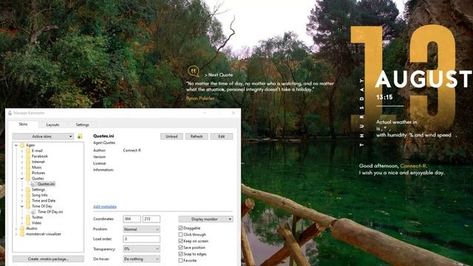Viewport: 473px width, 266px height.
Task: Click the AUGUST text on the date widget
Action: click(x=423, y=79)
